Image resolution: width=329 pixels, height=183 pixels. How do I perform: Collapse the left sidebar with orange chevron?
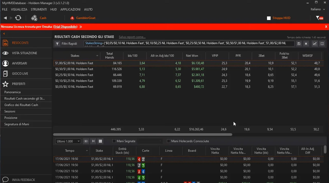4,34
